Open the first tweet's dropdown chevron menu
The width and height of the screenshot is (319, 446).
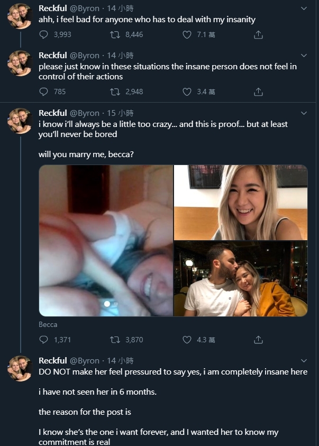click(304, 8)
